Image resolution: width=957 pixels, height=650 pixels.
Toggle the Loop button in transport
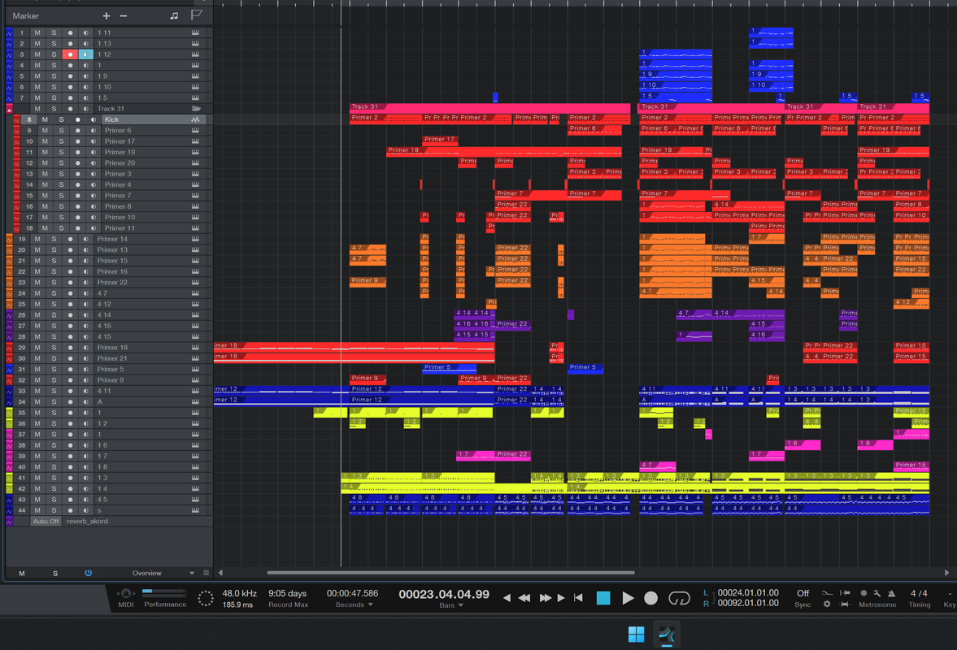679,598
